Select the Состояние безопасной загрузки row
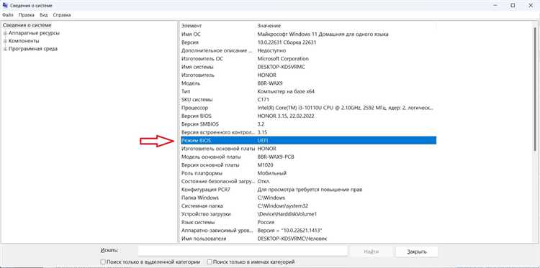The height and width of the screenshot is (268, 540). (x=308, y=181)
